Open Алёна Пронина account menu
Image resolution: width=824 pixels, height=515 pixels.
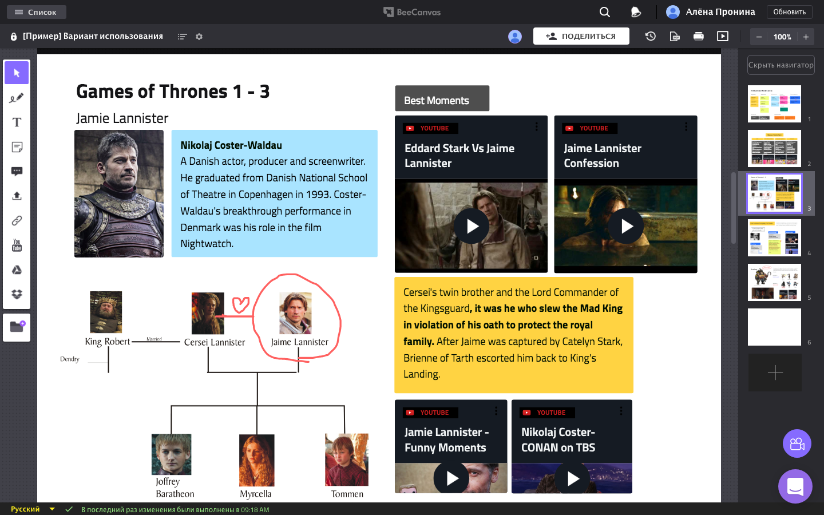point(711,12)
